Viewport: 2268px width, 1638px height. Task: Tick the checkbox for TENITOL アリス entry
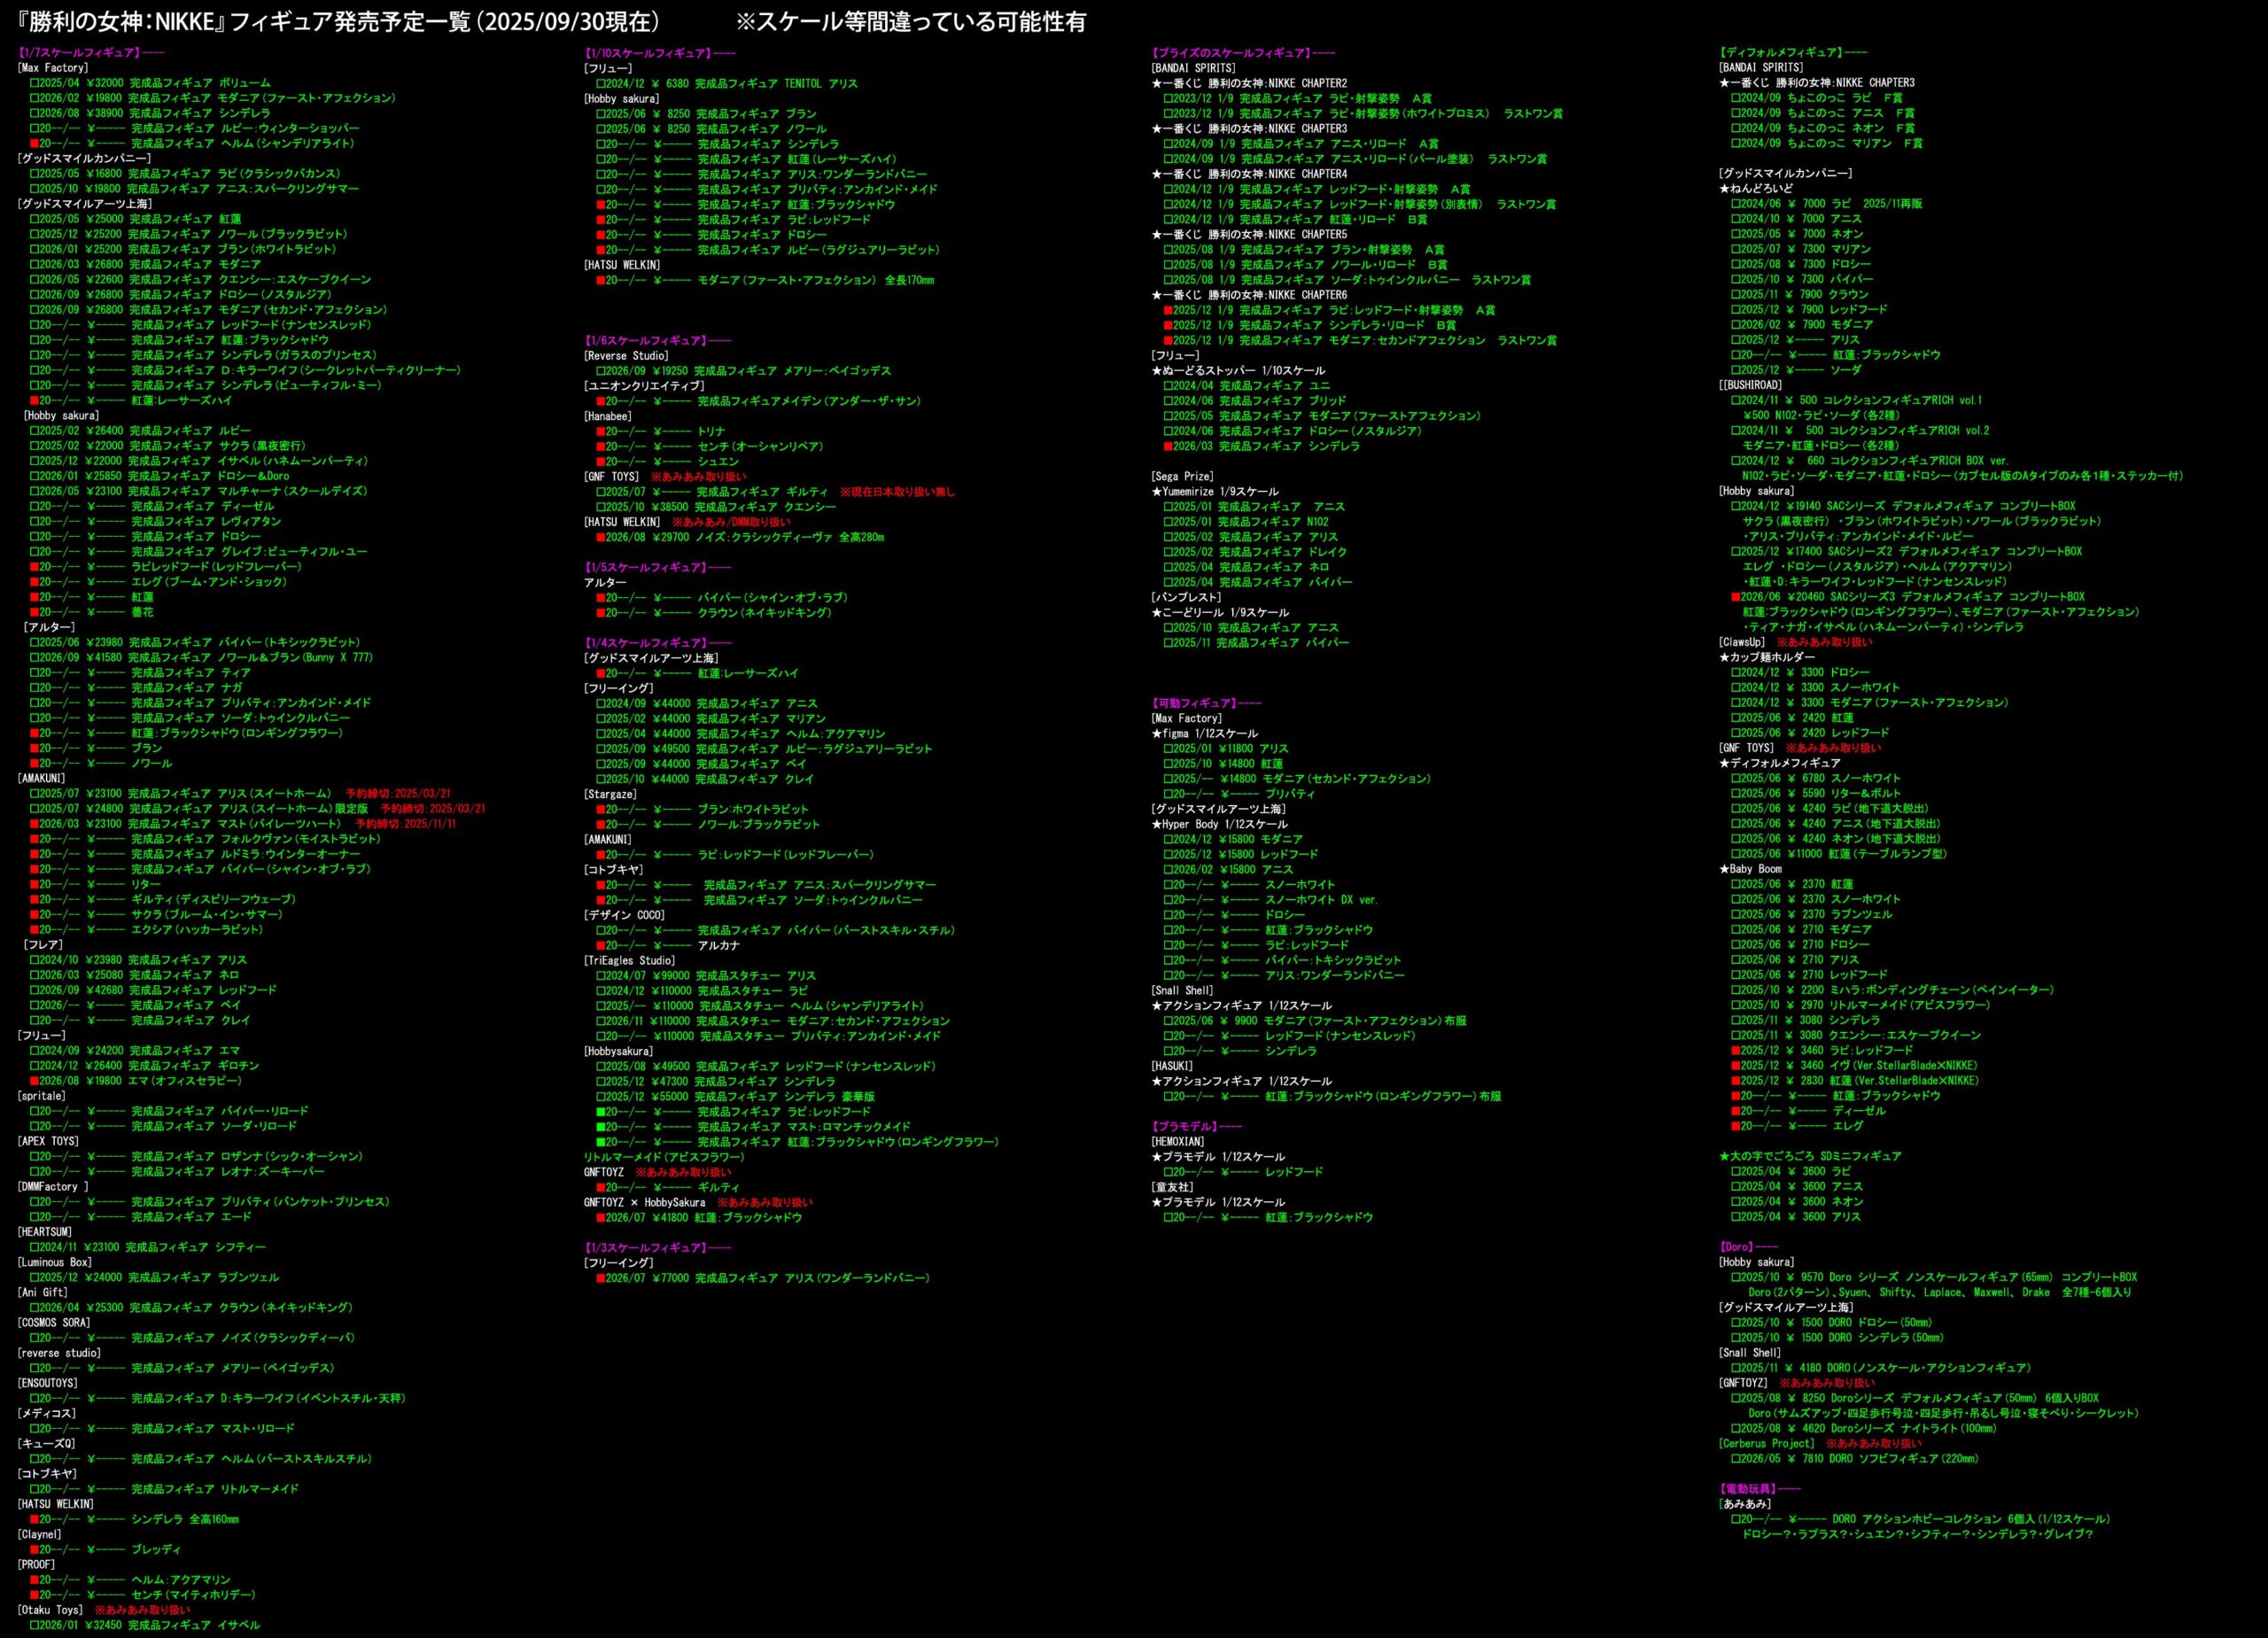click(601, 83)
